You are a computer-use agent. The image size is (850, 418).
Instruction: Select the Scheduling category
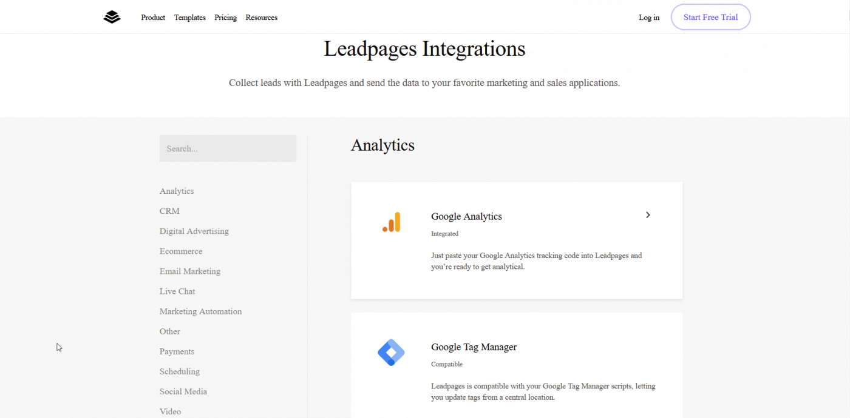coord(180,371)
